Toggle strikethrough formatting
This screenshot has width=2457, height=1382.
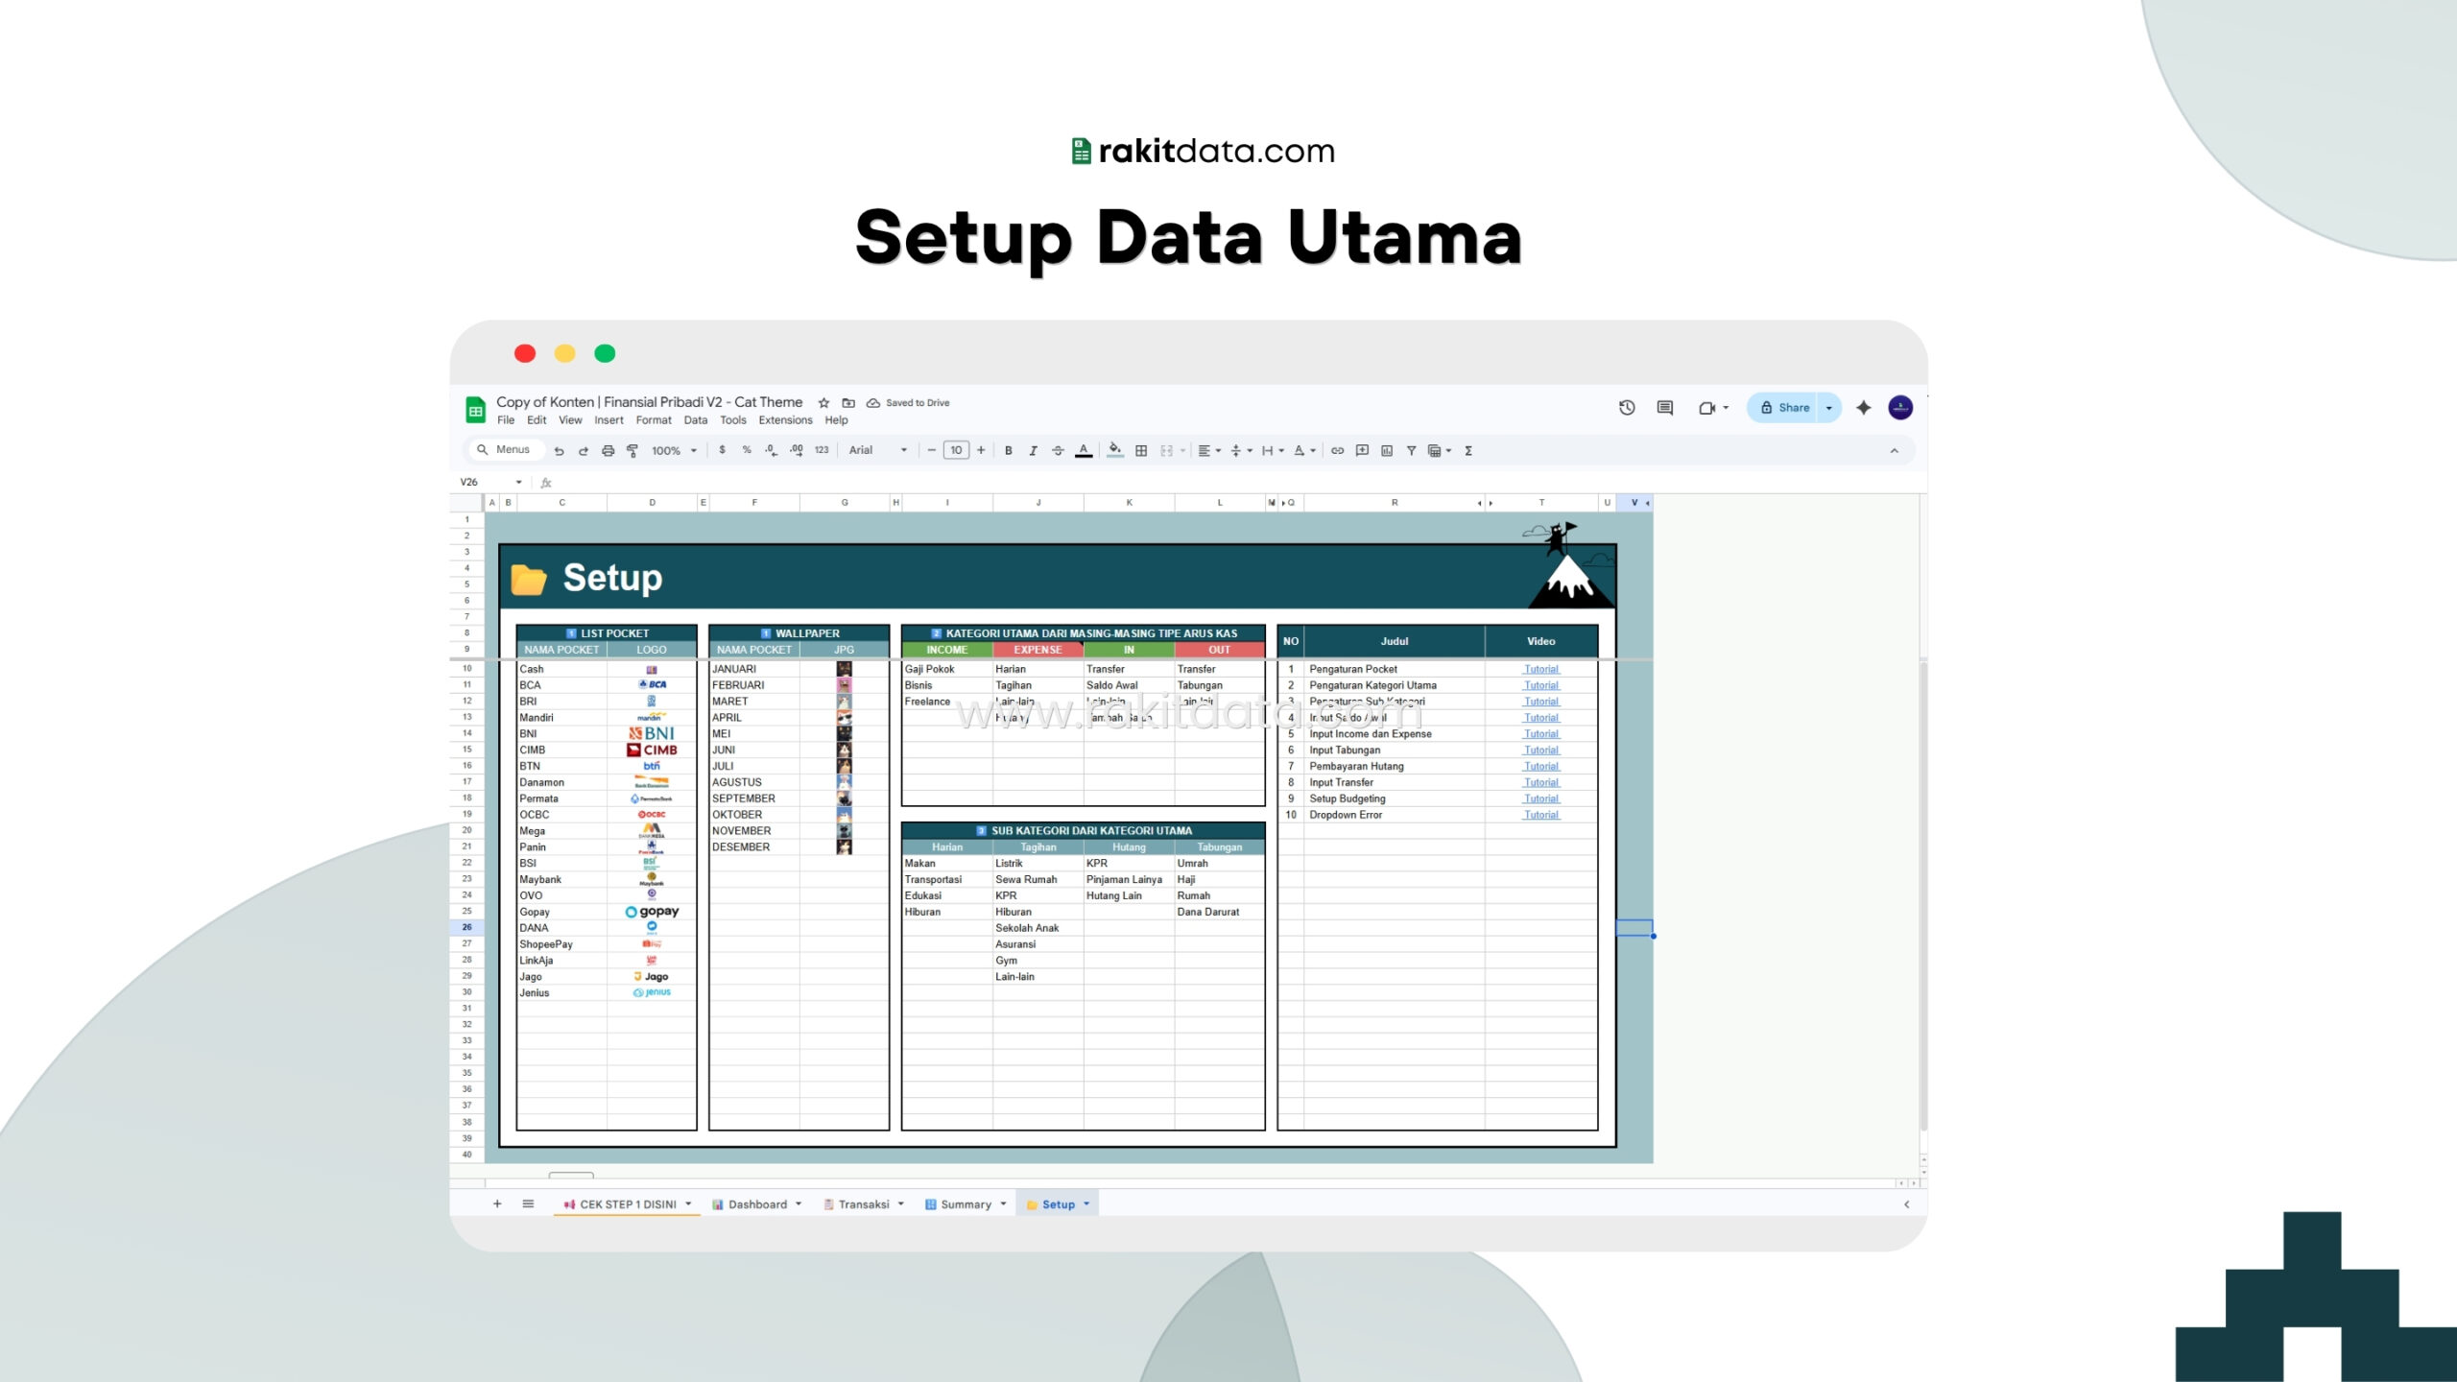[1058, 450]
